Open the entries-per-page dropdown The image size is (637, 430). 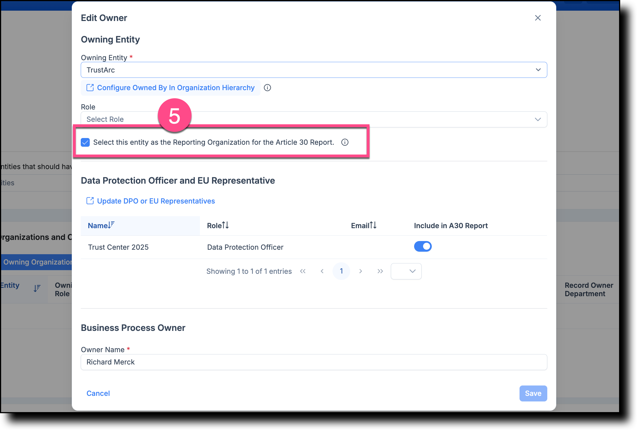[x=406, y=271]
